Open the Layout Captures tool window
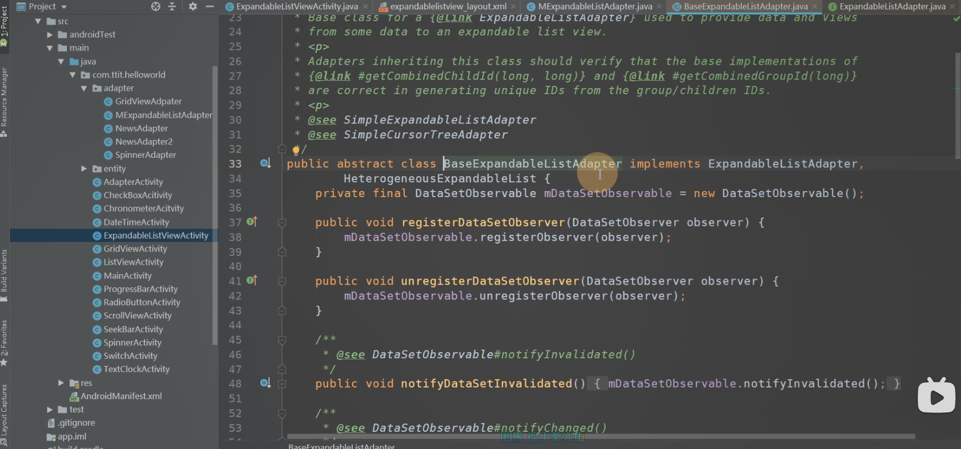This screenshot has height=449, width=961. (4, 415)
